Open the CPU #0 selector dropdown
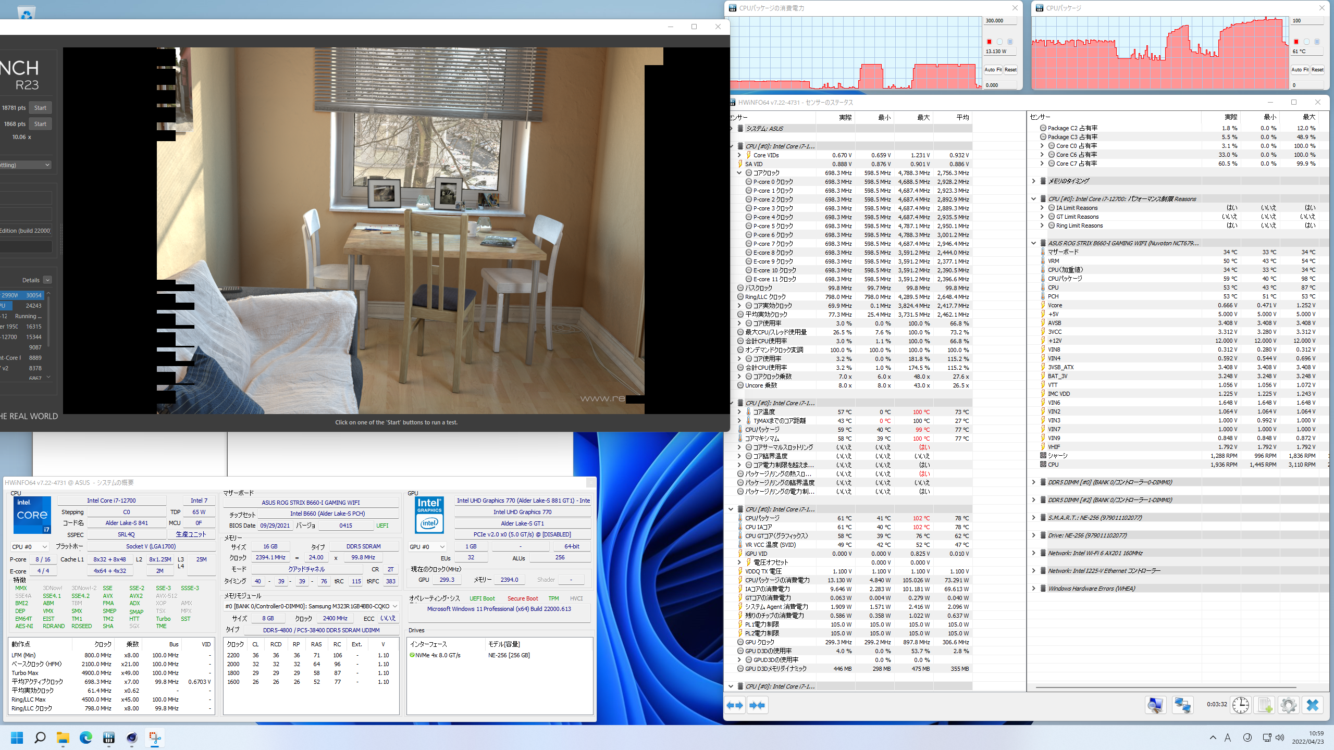The height and width of the screenshot is (750, 1334). coord(29,547)
